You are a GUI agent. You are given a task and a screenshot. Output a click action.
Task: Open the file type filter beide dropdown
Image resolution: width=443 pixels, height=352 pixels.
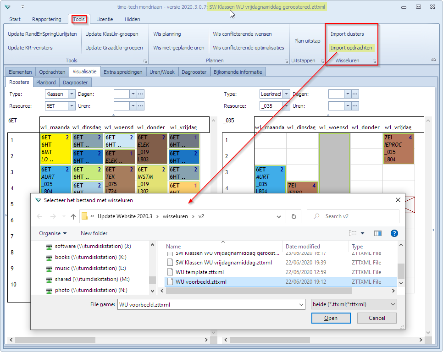click(354, 304)
